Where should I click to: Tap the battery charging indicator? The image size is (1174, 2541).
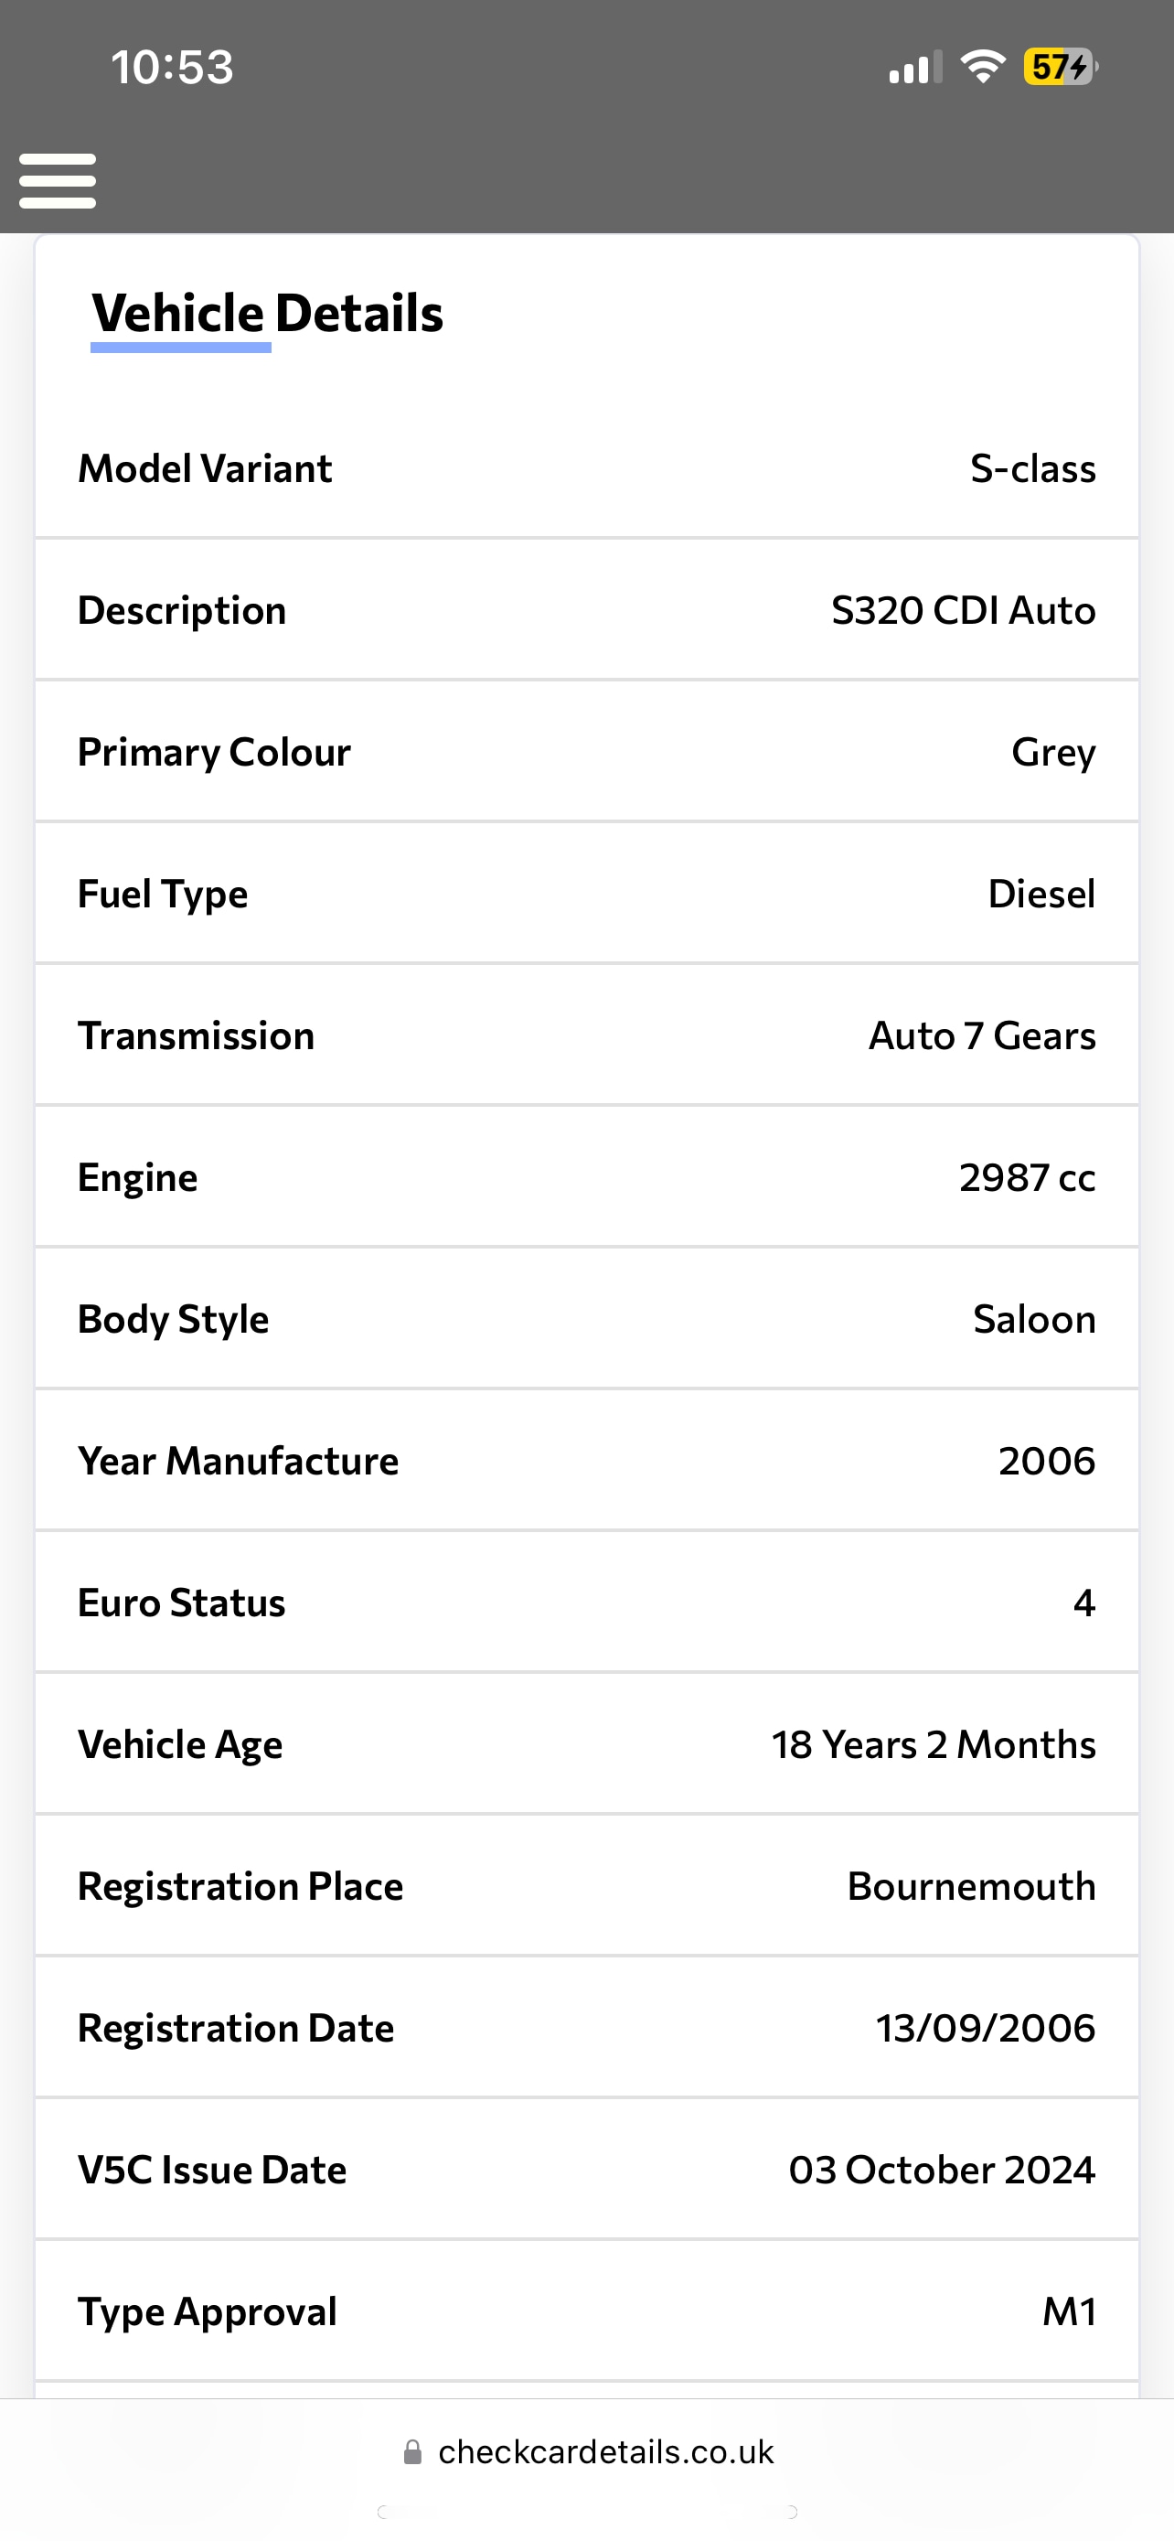pyautogui.click(x=1059, y=67)
